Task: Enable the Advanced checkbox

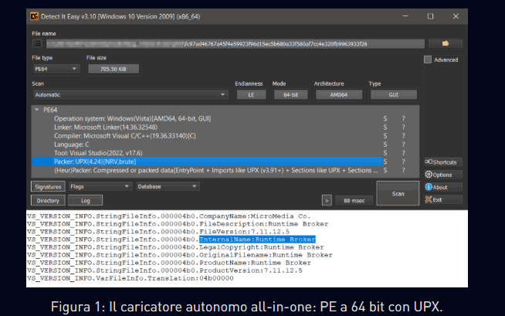Action: pyautogui.click(x=428, y=59)
